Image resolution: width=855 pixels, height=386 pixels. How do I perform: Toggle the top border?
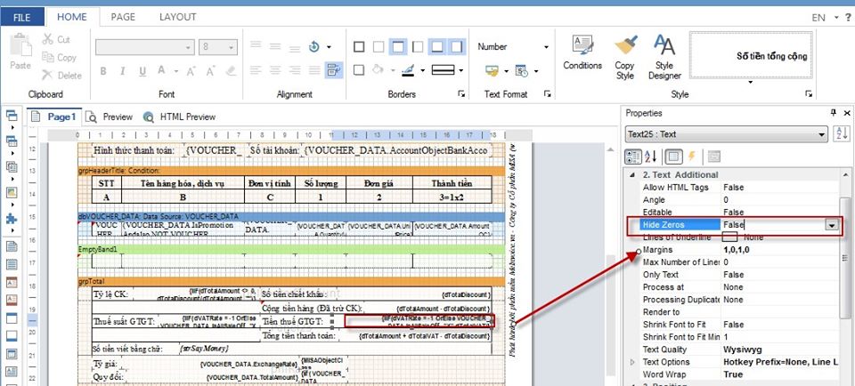pyautogui.click(x=398, y=47)
